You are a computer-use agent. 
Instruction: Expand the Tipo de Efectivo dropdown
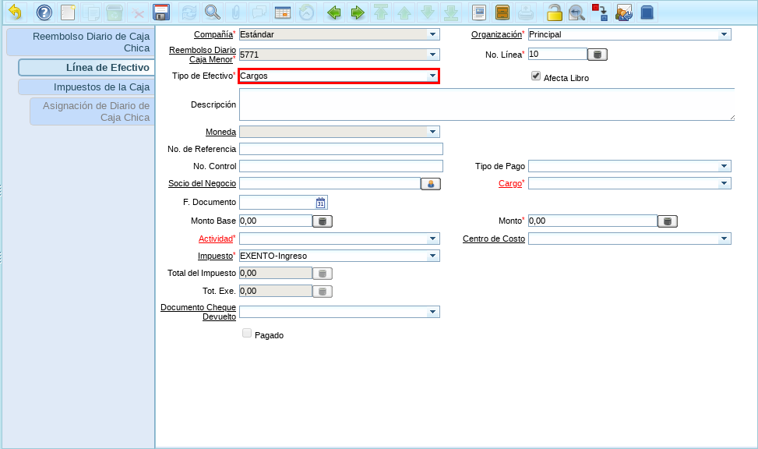432,76
